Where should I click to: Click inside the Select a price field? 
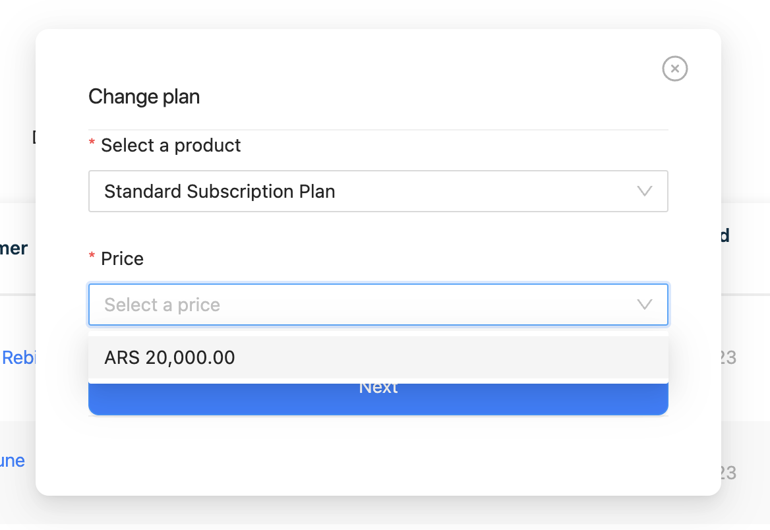tap(378, 305)
